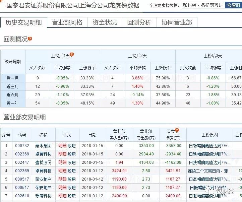Viewport: 242px width, 202px height.
Task: Open 股吧 for 卓翼科技 dated 2018-01-15
Action: tap(72, 154)
